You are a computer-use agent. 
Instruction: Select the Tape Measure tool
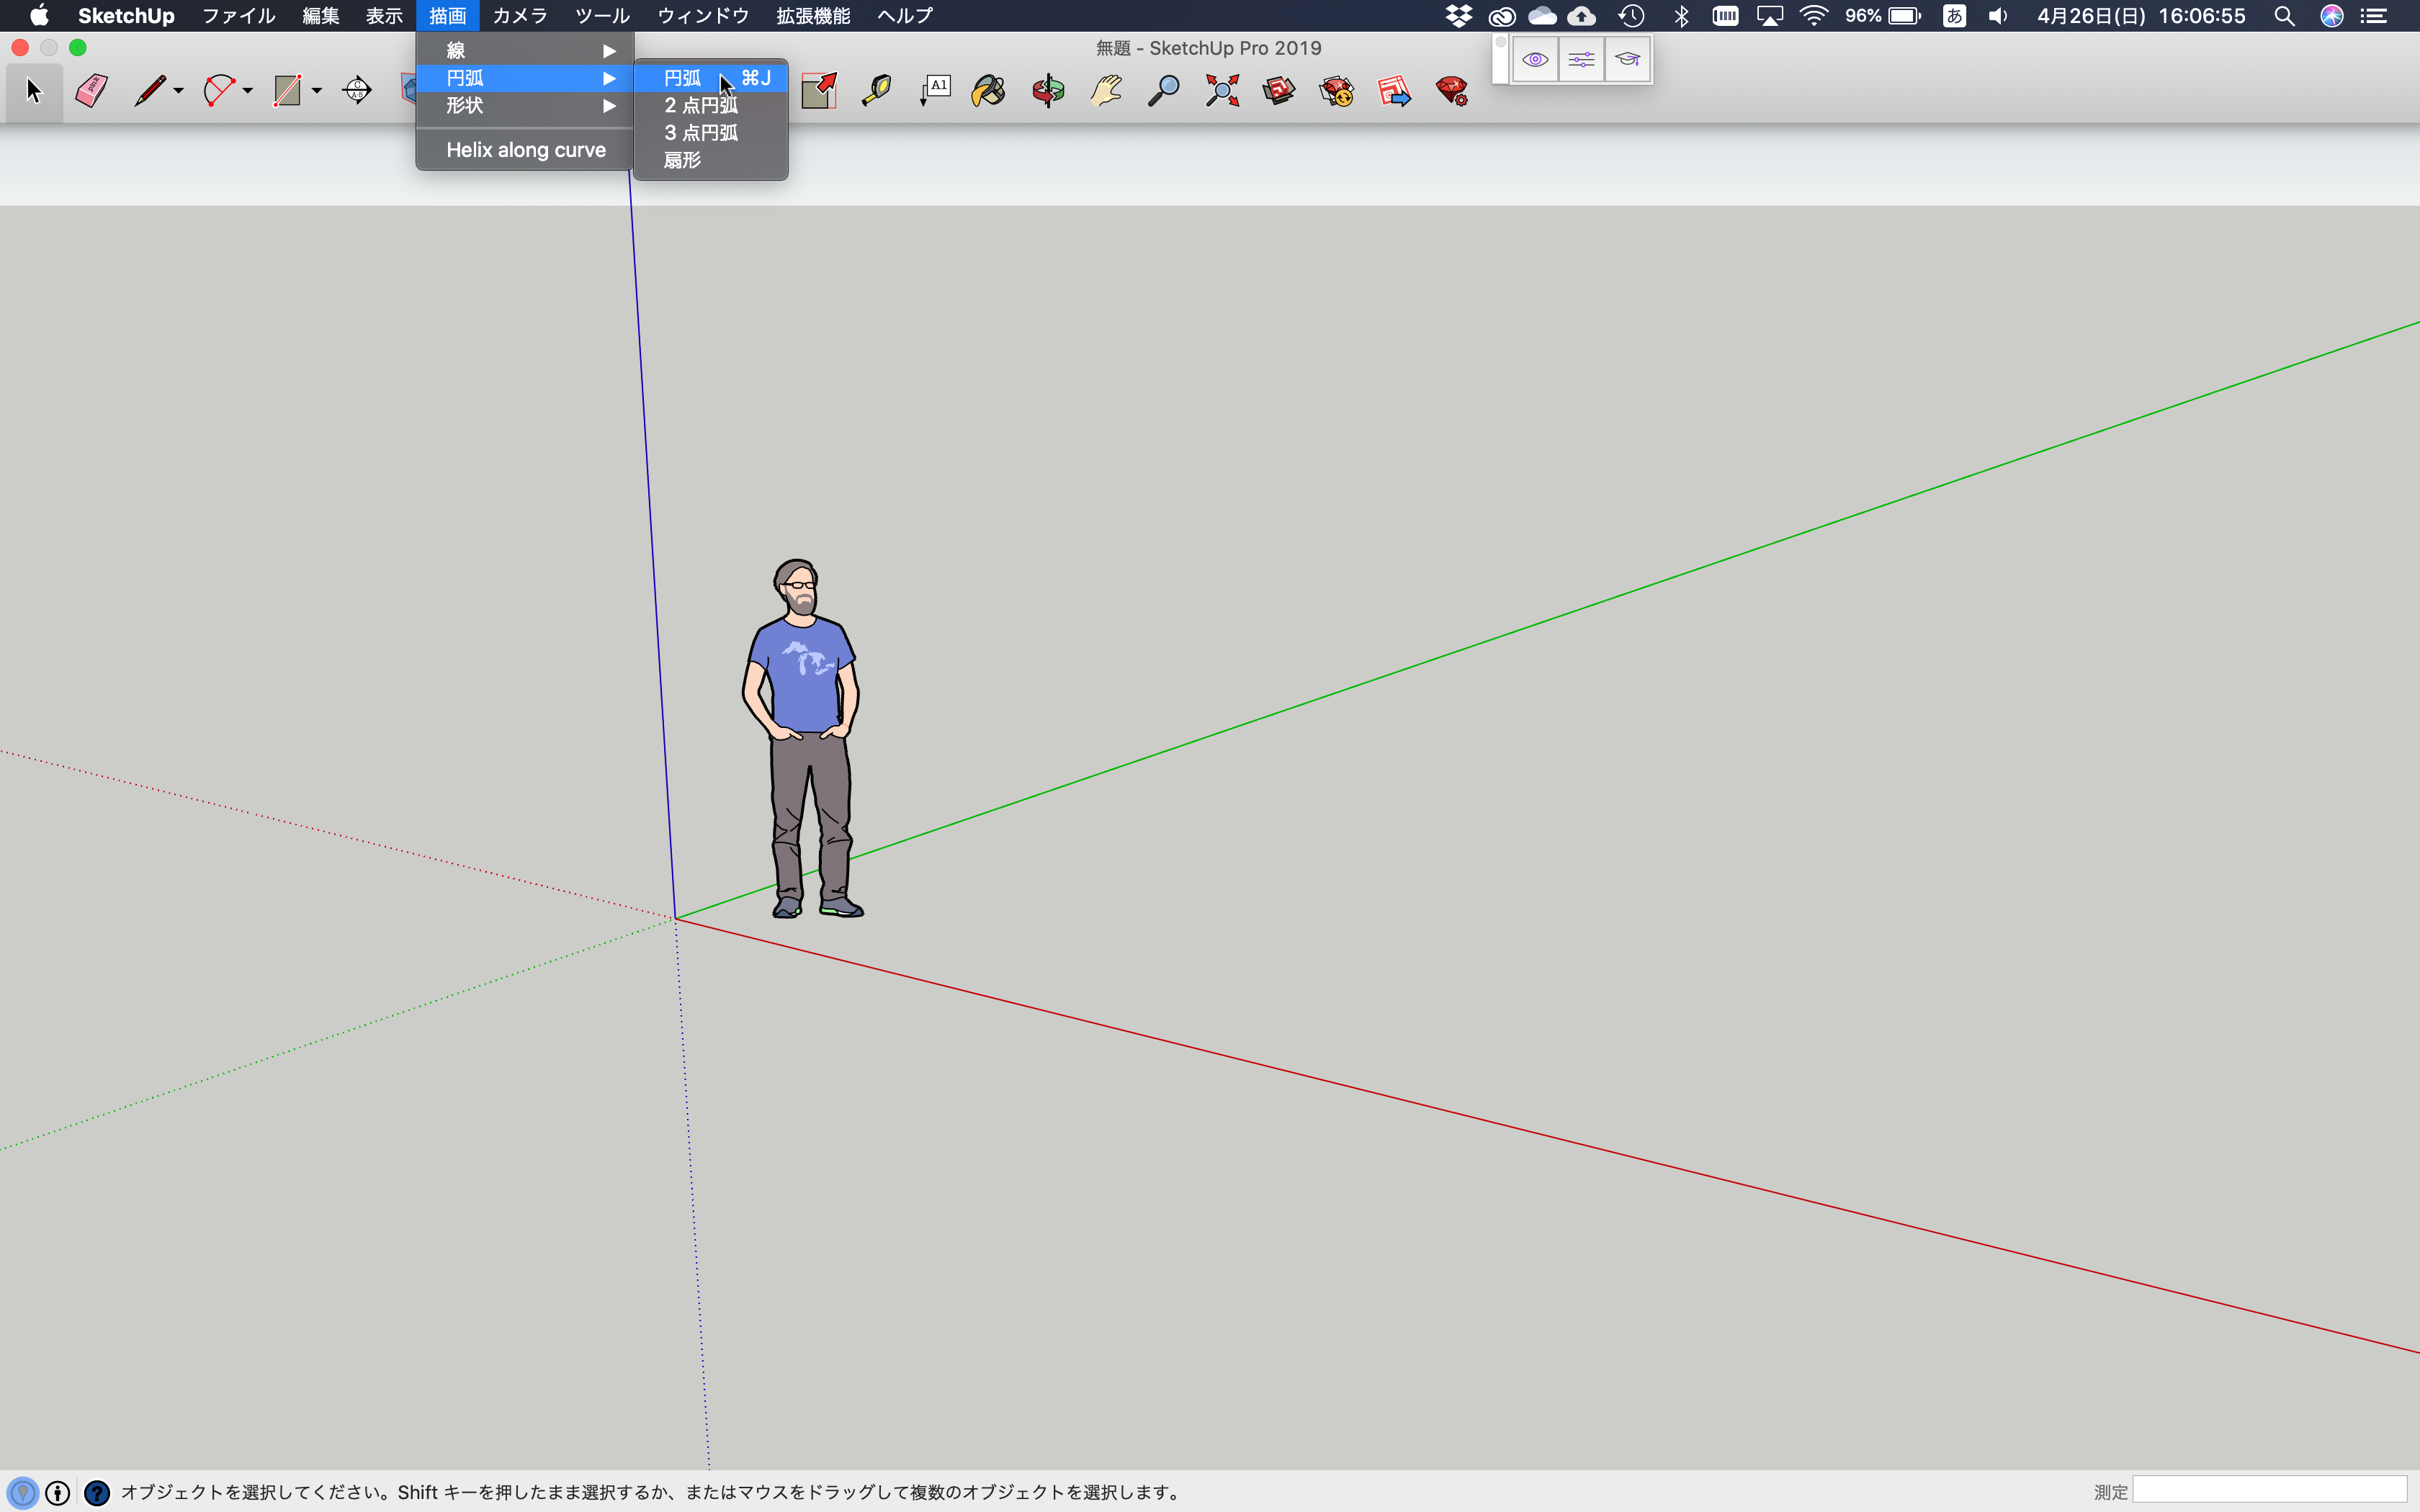pos(876,91)
